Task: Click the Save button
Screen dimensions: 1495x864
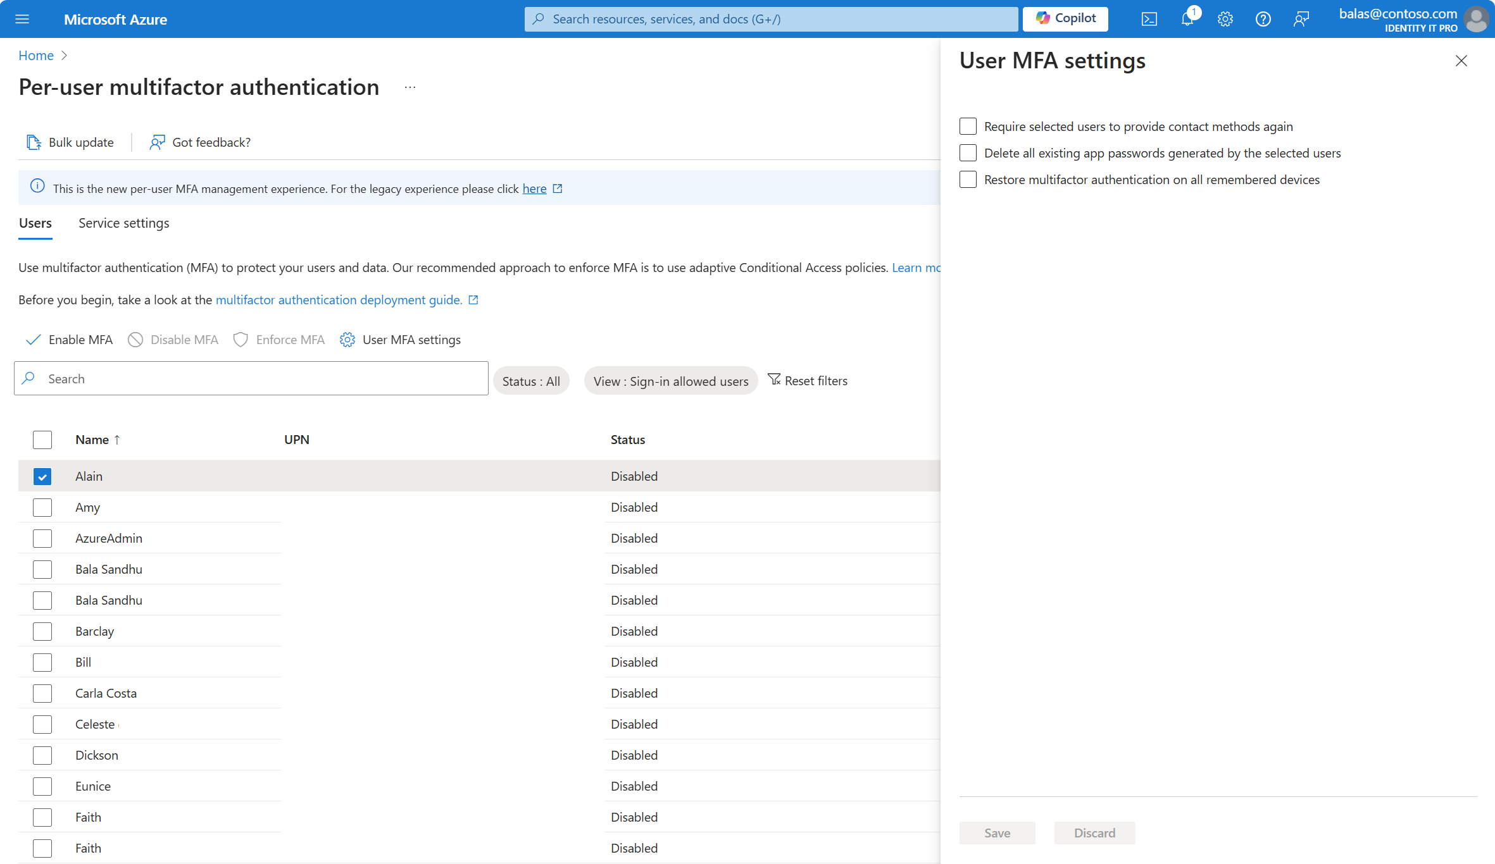Action: click(x=997, y=832)
